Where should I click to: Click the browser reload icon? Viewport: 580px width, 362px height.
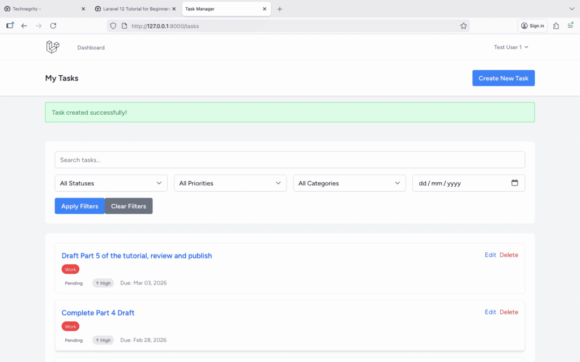point(53,25)
